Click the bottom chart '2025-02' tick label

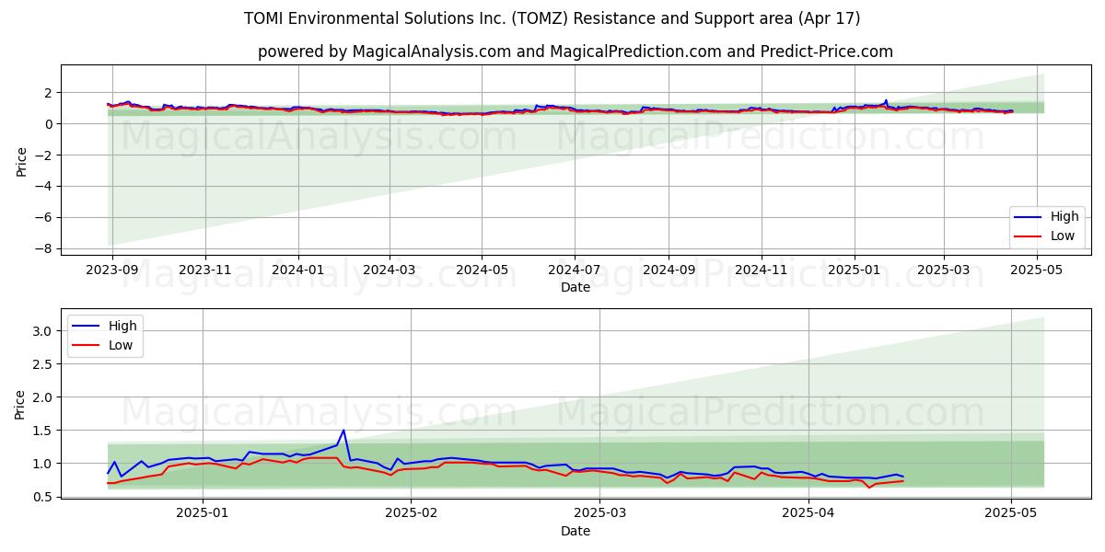coord(411,513)
